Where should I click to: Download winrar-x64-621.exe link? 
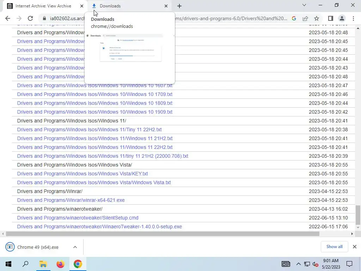click(x=71, y=200)
